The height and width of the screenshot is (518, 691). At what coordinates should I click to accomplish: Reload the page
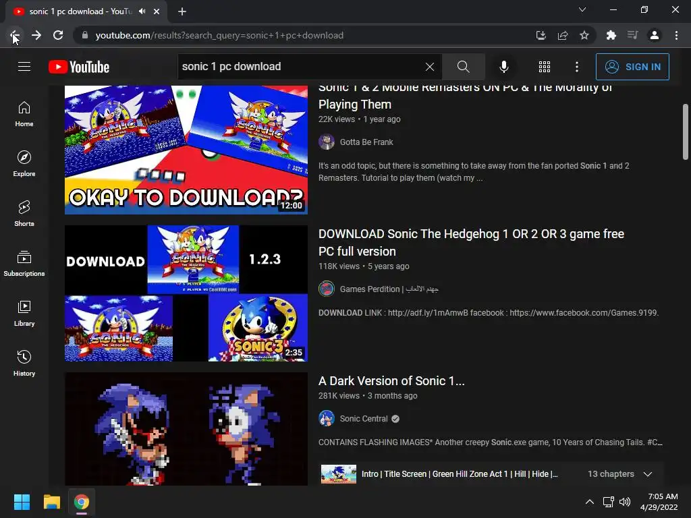coord(58,35)
